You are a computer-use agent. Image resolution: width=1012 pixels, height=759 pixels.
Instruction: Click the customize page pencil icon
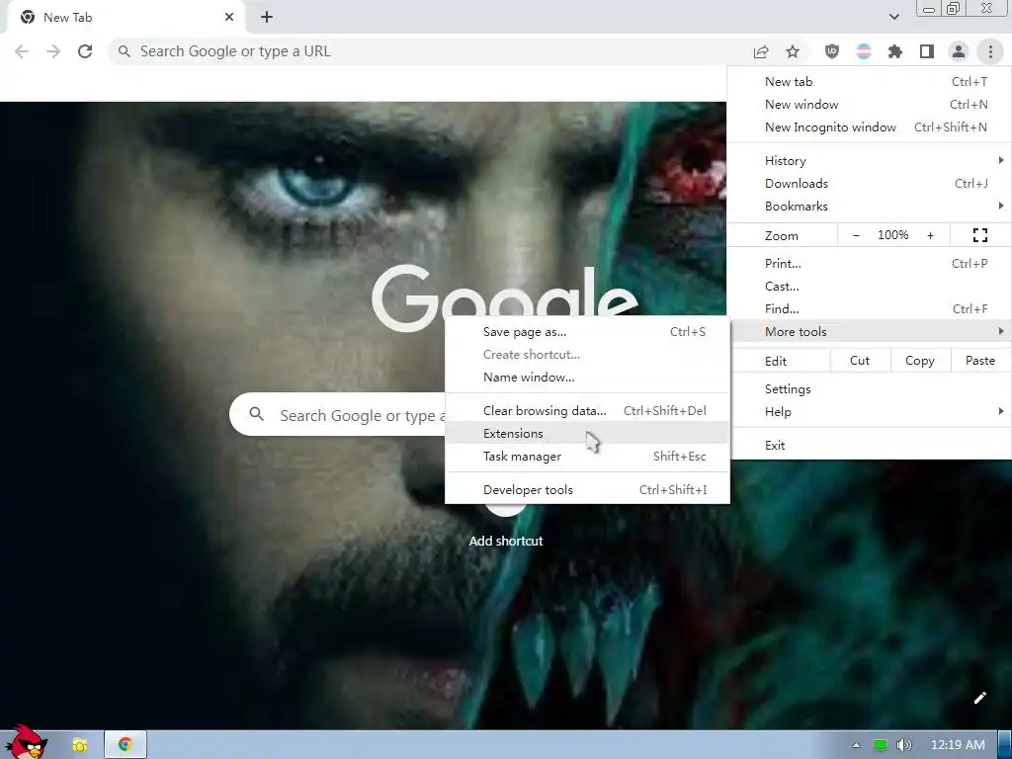click(x=979, y=698)
